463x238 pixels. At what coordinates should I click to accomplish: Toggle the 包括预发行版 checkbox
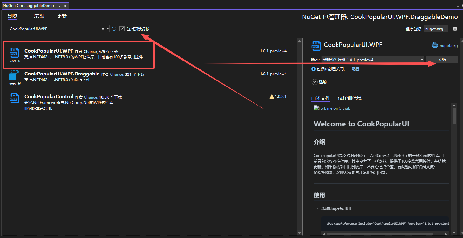pyautogui.click(x=122, y=29)
